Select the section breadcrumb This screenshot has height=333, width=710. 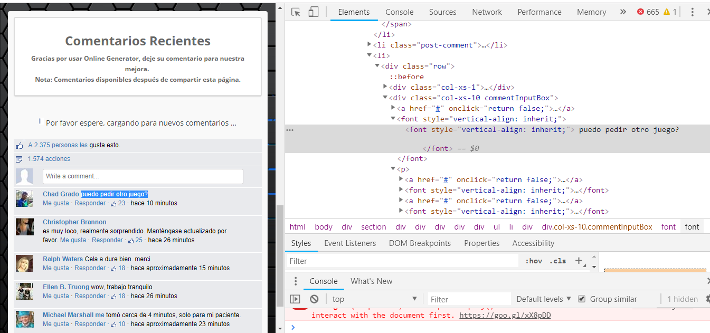point(374,227)
